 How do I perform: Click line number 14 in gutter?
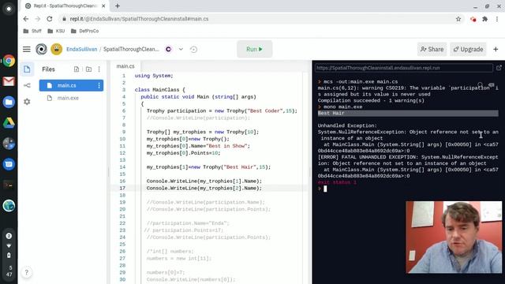[122, 167]
